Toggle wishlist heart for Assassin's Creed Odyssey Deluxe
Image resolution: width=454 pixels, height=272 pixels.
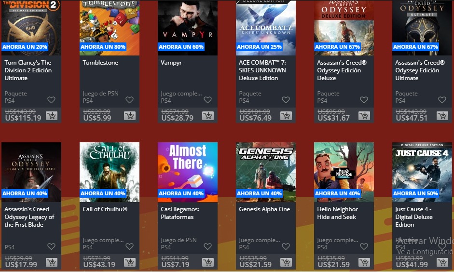[364, 100]
